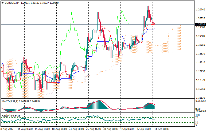
Task: Click the dropdown arrow beside EURUSD,H4
Action: pyautogui.click(x=2, y=3)
